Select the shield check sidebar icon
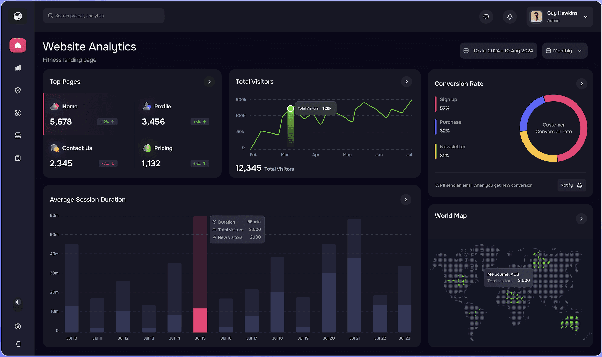602x357 pixels. pos(18,91)
